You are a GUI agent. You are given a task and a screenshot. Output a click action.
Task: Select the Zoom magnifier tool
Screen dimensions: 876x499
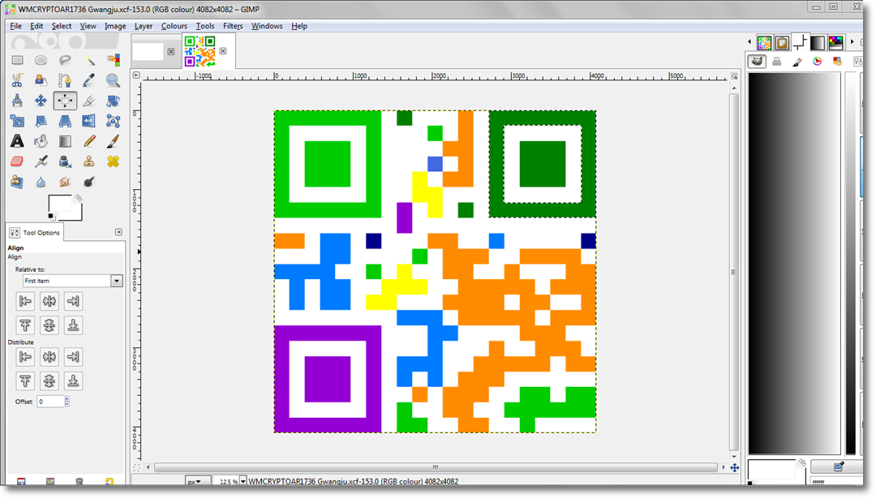113,80
